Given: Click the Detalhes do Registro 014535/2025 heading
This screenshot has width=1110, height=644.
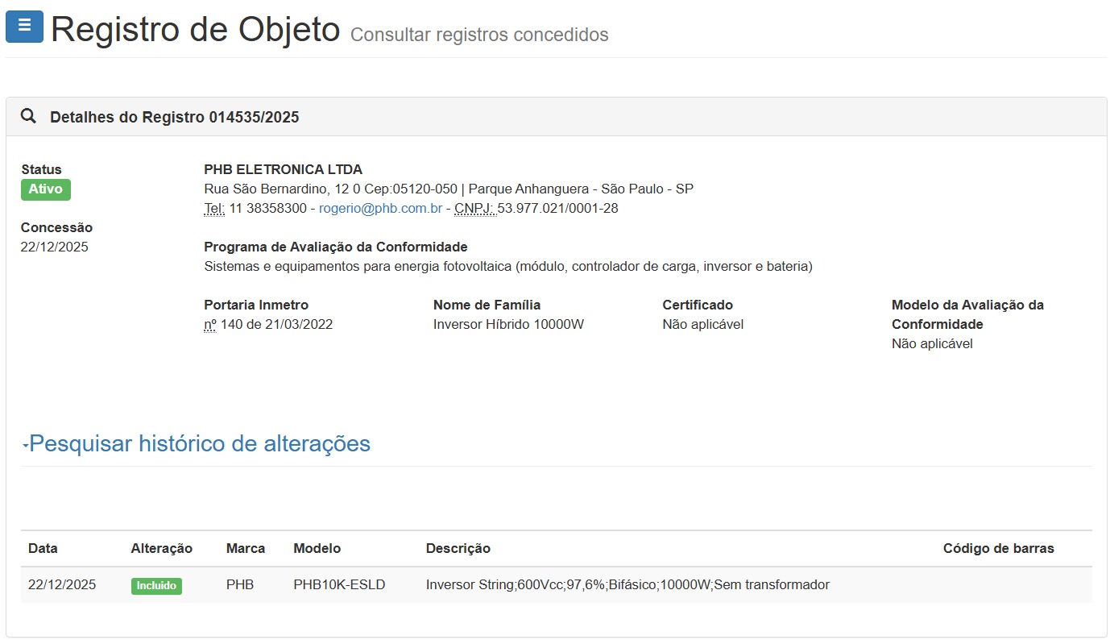Looking at the screenshot, I should [x=174, y=117].
